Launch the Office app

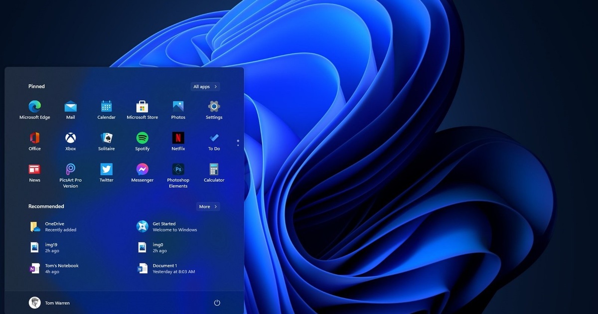click(35, 142)
